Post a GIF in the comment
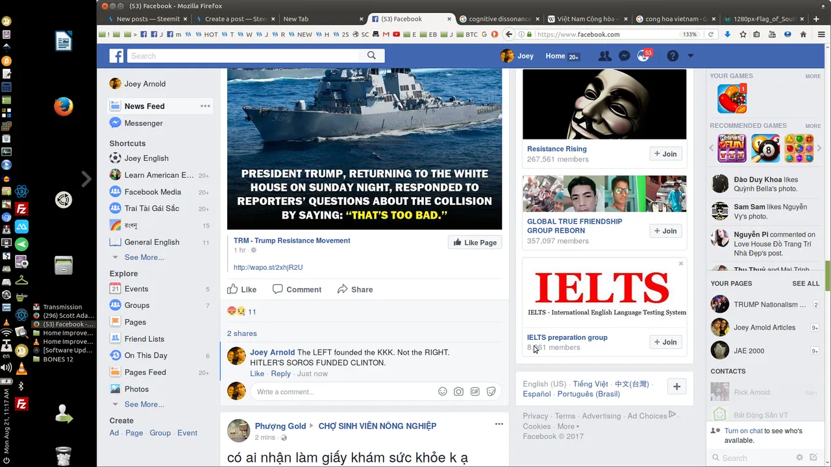831x467 pixels. [x=475, y=392]
